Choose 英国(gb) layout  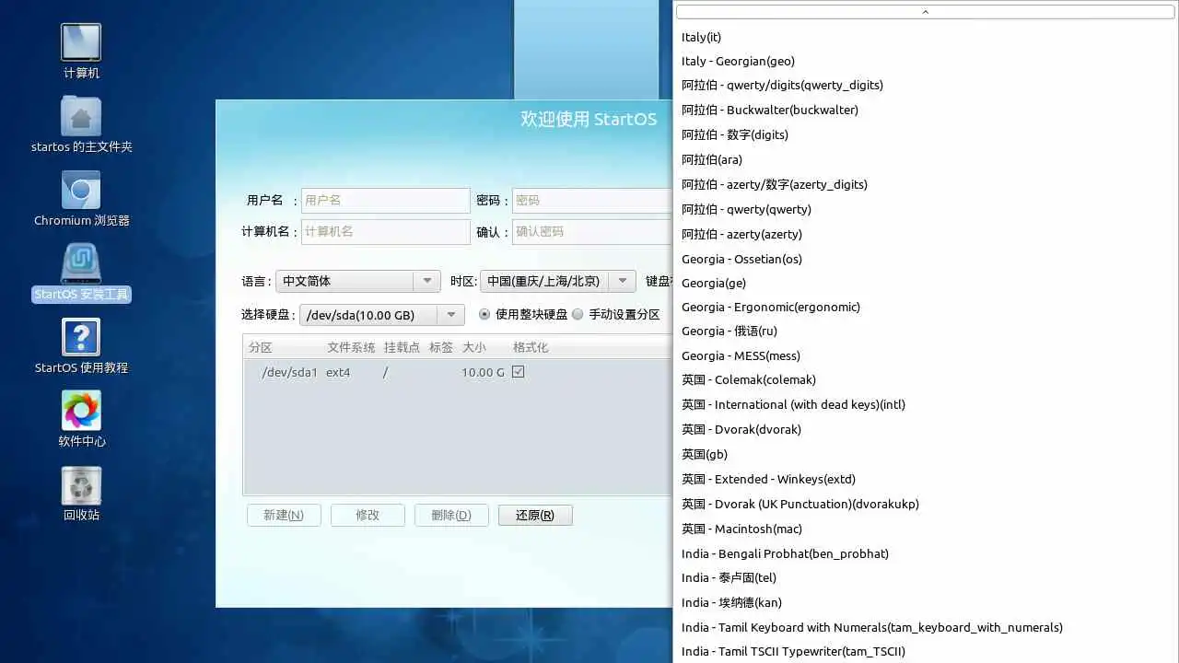tap(926, 454)
